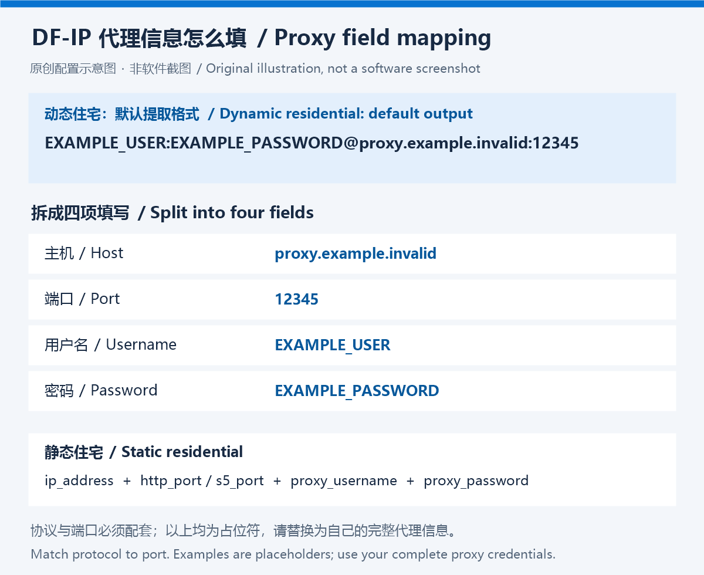Image resolution: width=704 pixels, height=575 pixels.
Task: Click the heading 'Dynamic residential: default output'
Action: point(346,113)
